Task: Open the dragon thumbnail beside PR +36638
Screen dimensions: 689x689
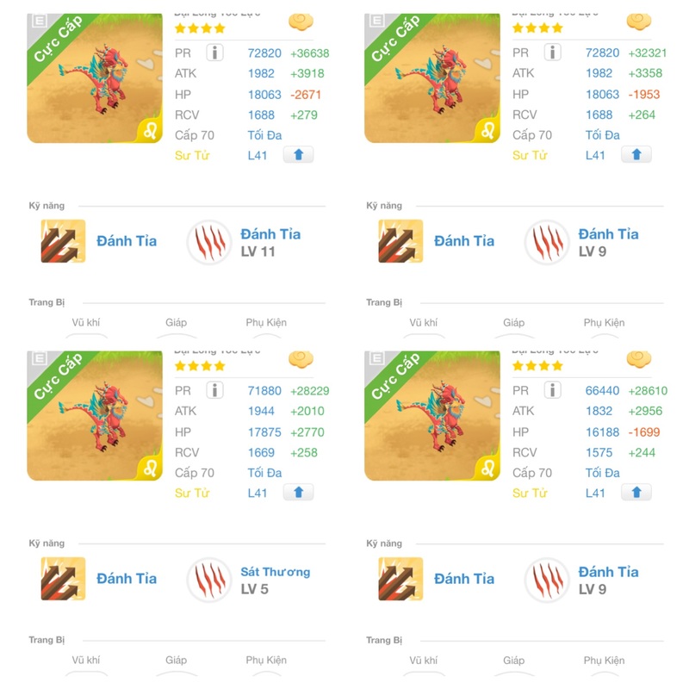Action: click(95, 78)
